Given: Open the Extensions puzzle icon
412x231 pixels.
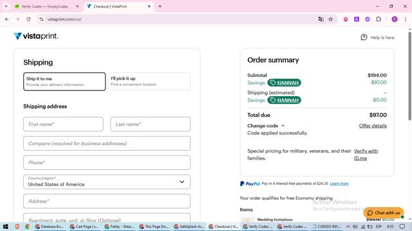Looking at the screenshot, I should coord(379,19).
